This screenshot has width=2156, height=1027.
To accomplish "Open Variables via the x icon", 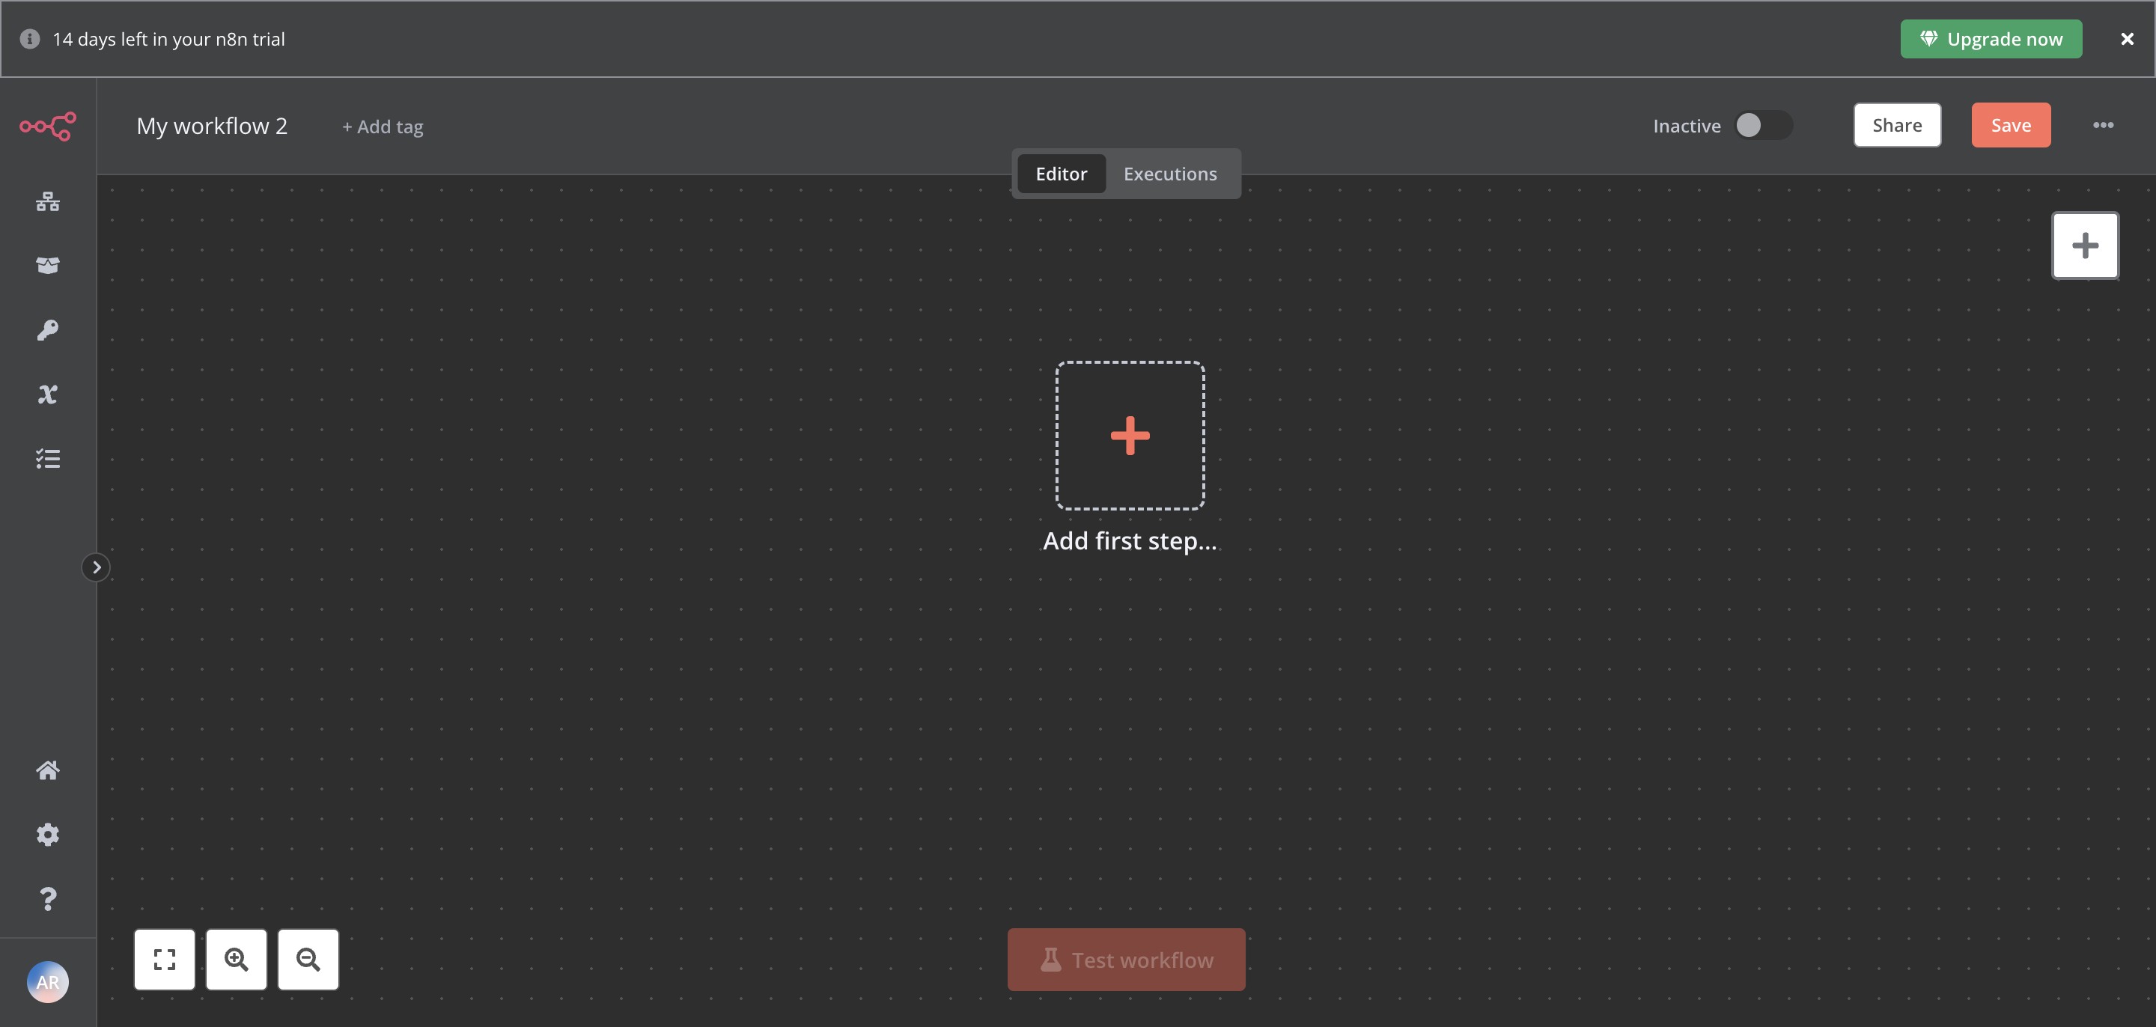I will [x=48, y=394].
